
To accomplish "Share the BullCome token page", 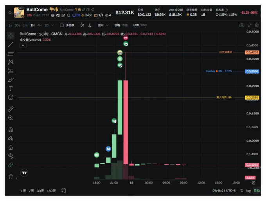I will click(92, 9).
